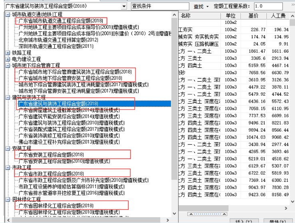Click tree panel horizontal scrollbar right arrow
295x223 pixels.
[167, 220]
